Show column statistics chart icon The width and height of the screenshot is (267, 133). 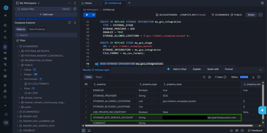[x=86, y=84]
